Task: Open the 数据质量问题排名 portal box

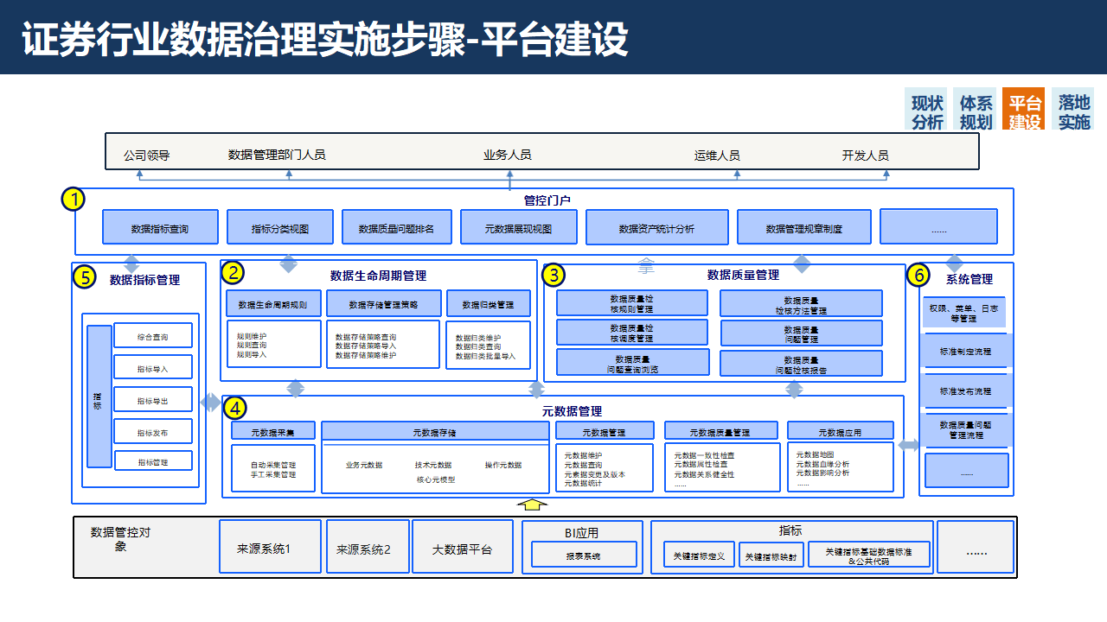Action: click(396, 227)
